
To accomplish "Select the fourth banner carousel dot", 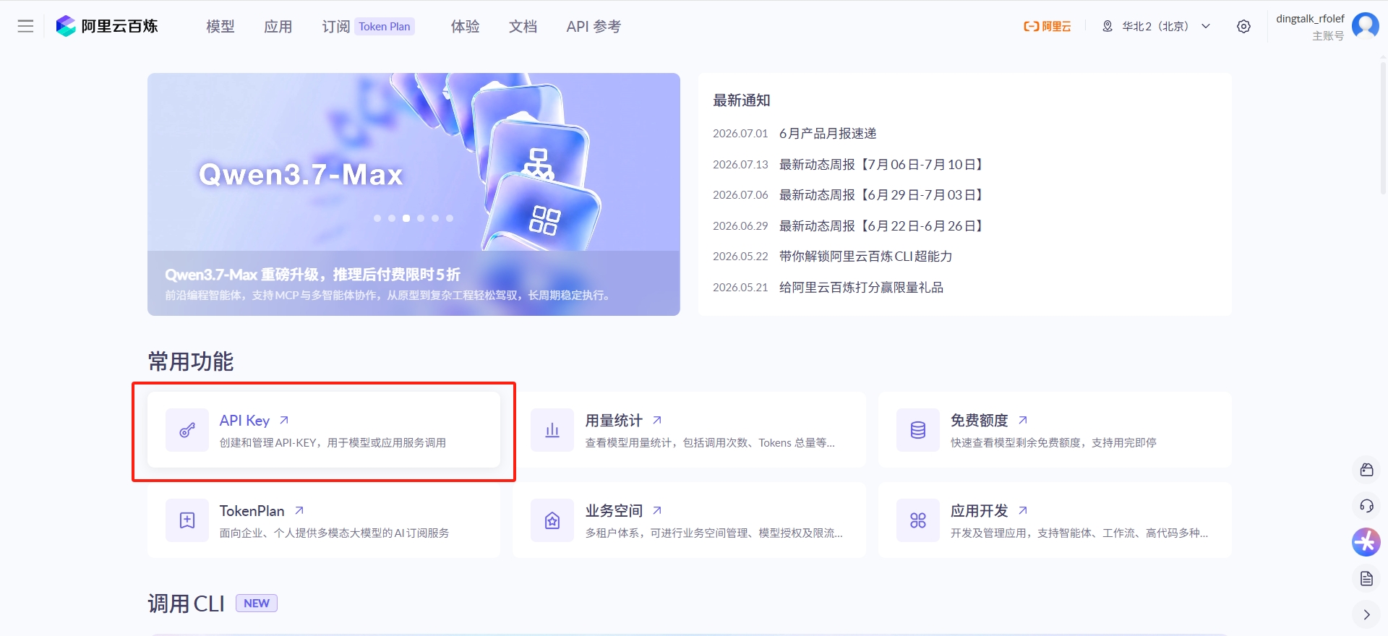I will pos(421,218).
